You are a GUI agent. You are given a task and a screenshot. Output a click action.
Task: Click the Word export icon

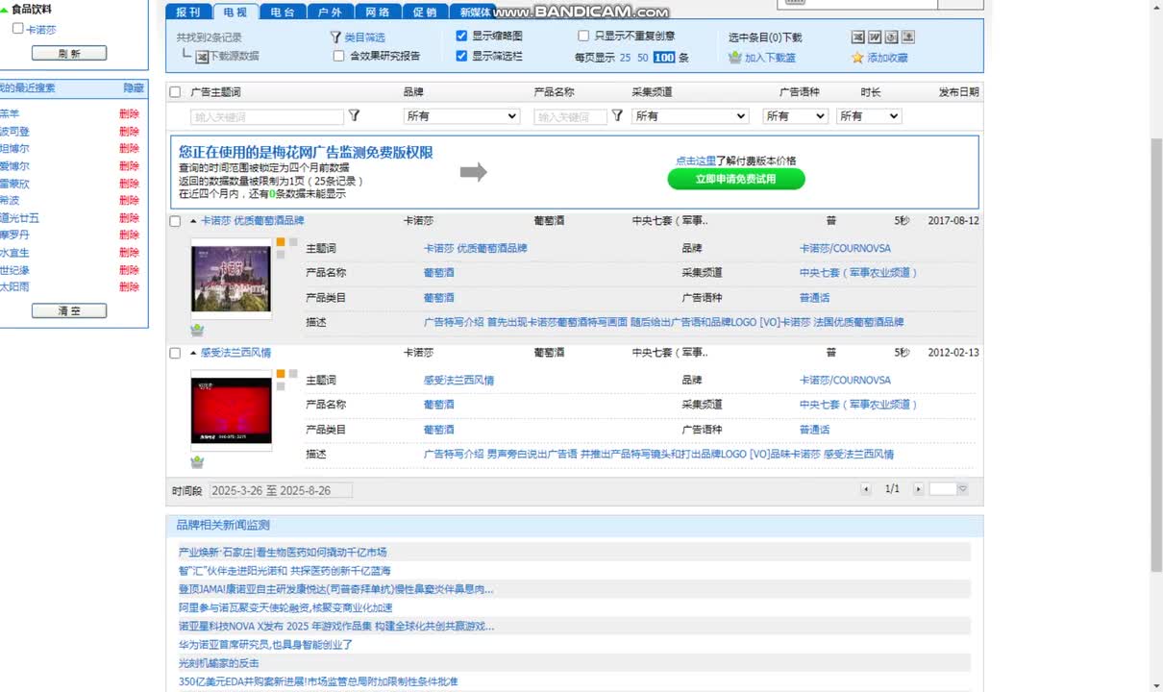875,37
